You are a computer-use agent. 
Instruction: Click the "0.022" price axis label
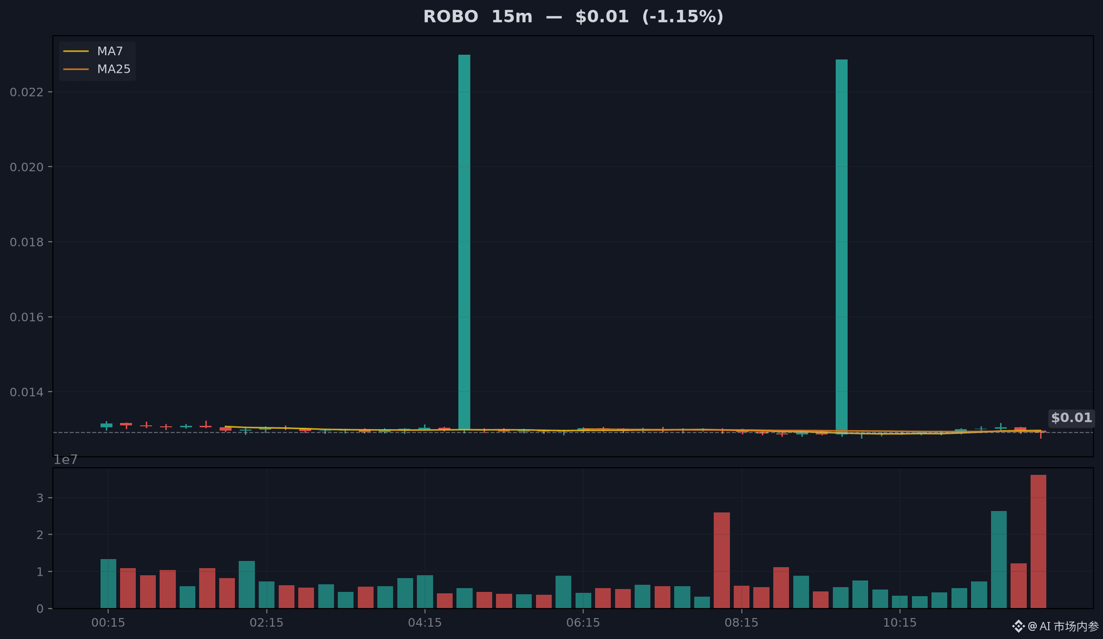coord(27,92)
